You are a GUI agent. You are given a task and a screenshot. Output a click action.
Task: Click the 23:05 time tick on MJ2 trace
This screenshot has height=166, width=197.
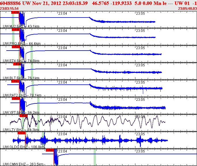tap(141, 13)
